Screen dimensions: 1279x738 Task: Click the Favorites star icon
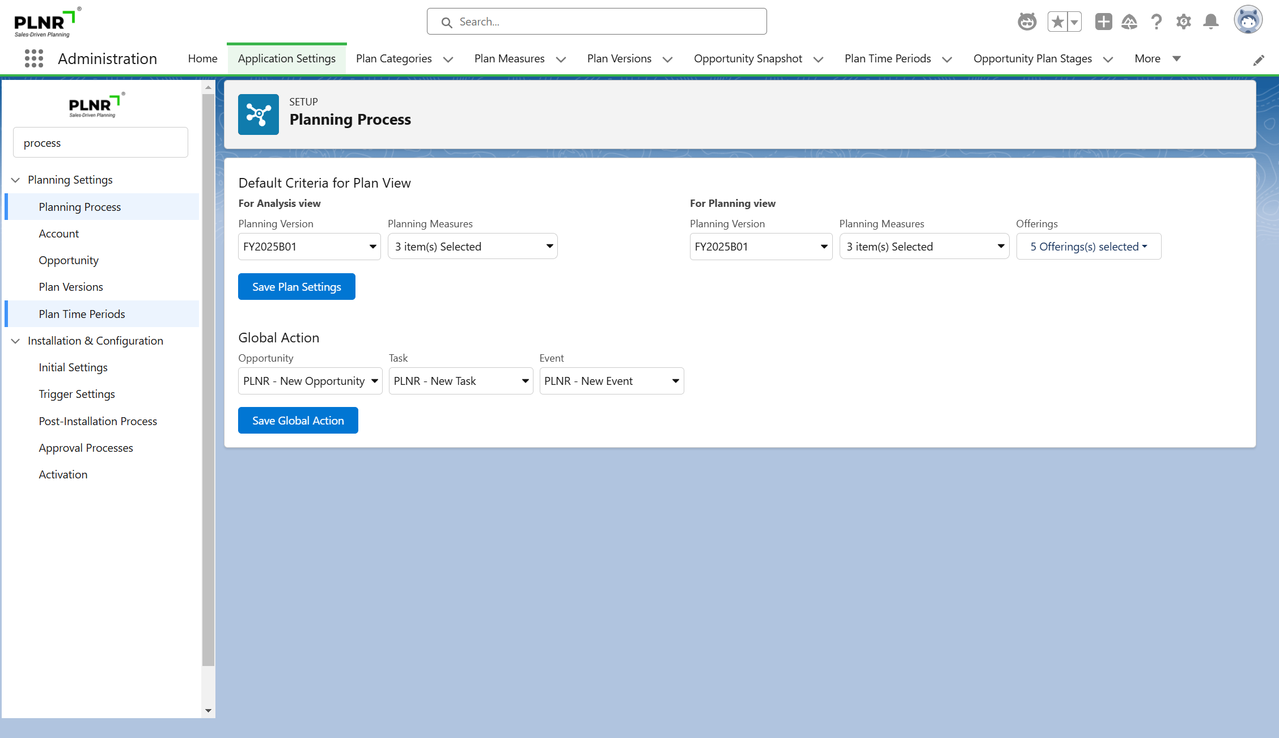pyautogui.click(x=1057, y=22)
